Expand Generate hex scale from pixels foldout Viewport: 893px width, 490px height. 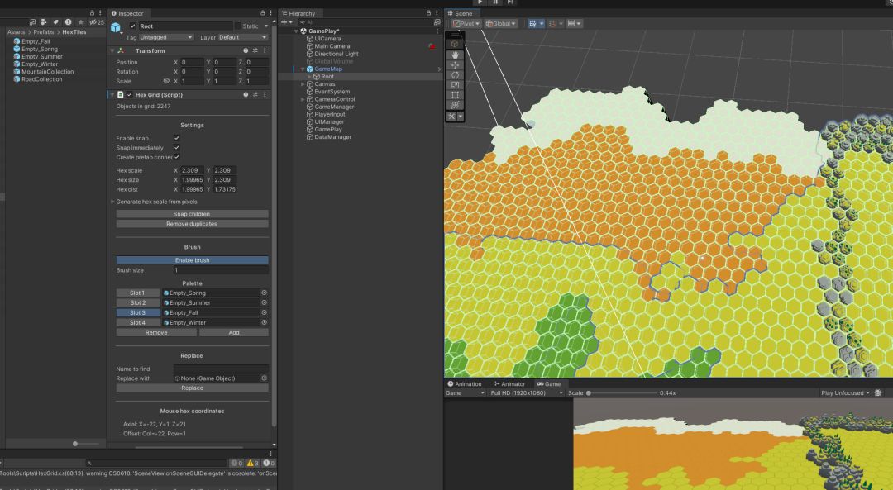click(113, 202)
